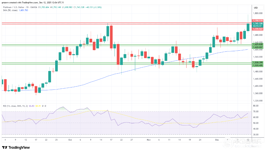
Task: Click the TradingView logo at bottom left
Action: pos(16,147)
